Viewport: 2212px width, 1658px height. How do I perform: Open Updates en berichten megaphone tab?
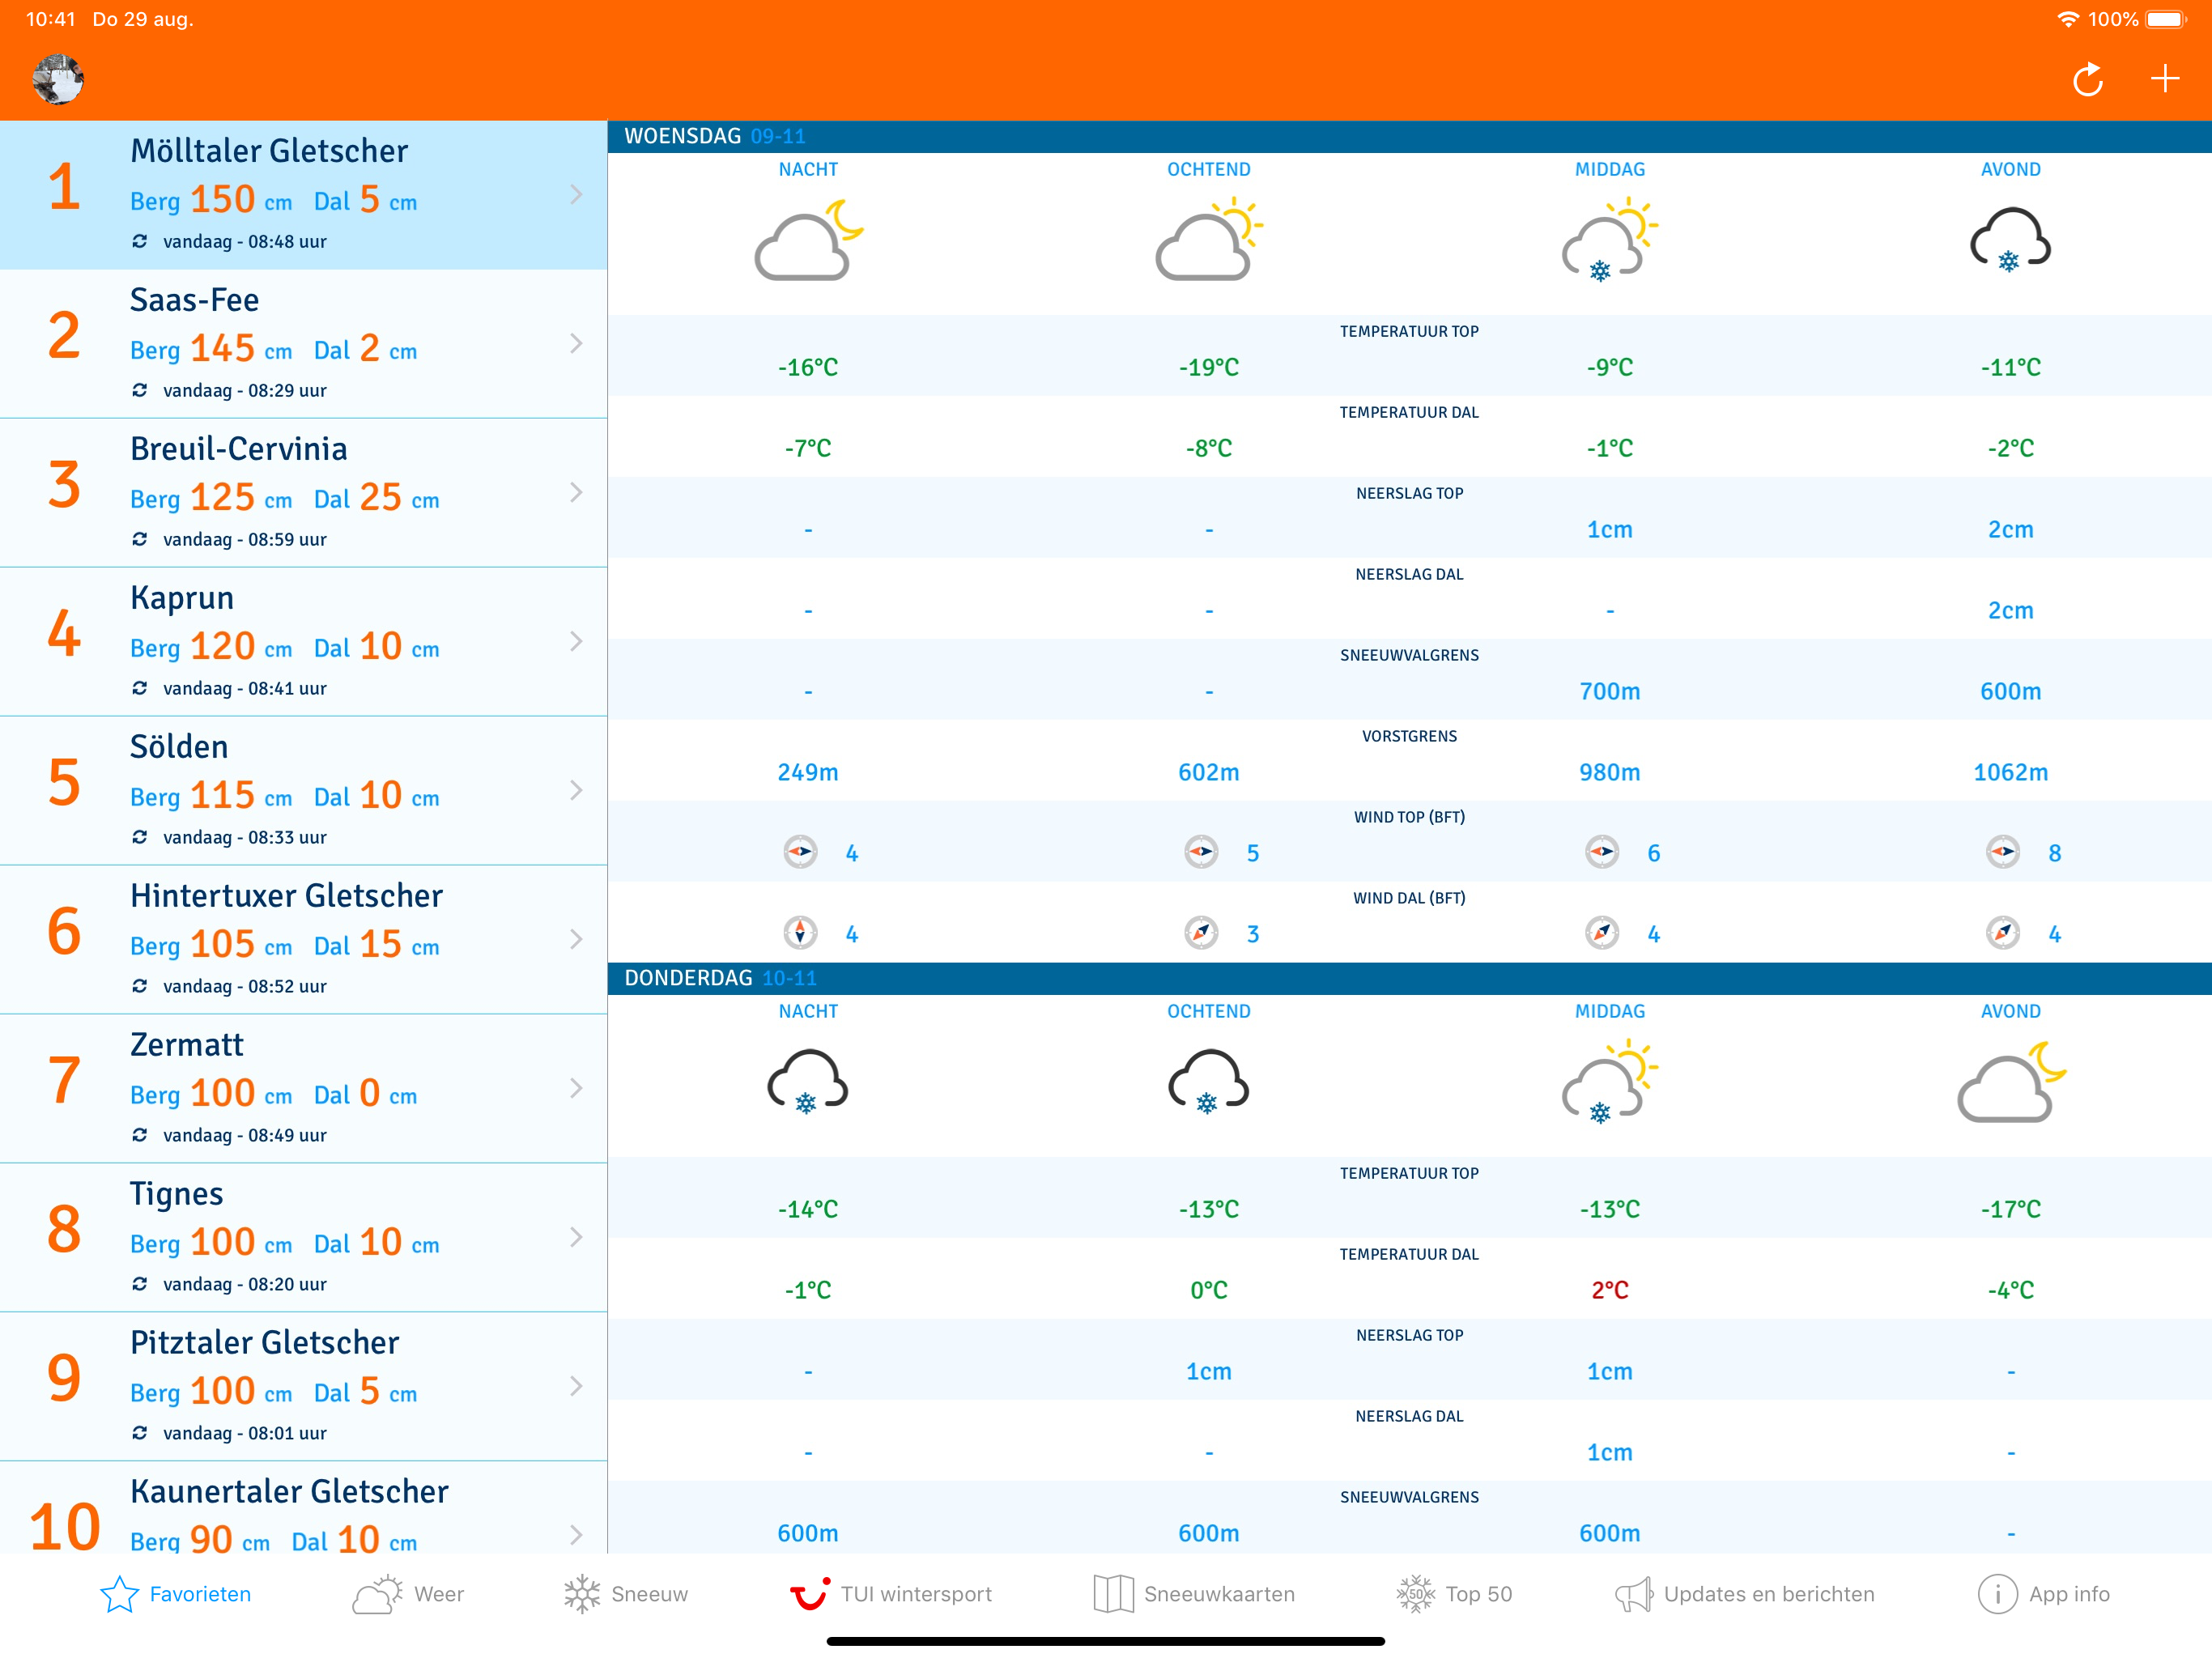(1744, 1593)
